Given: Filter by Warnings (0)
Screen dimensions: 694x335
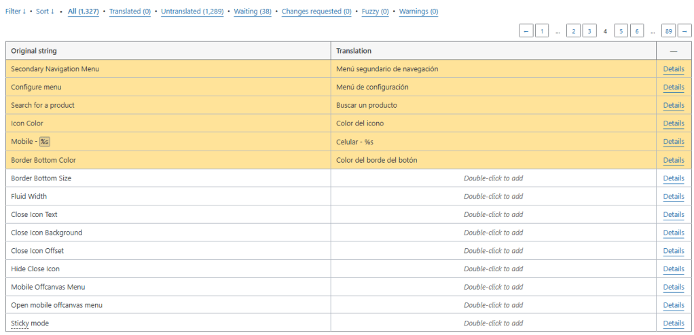Looking at the screenshot, I should 418,12.
